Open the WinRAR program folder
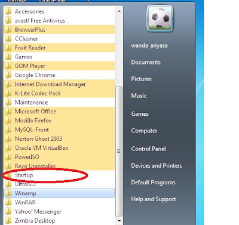Image resolution: width=239 pixels, height=225 pixels. [x=59, y=202]
